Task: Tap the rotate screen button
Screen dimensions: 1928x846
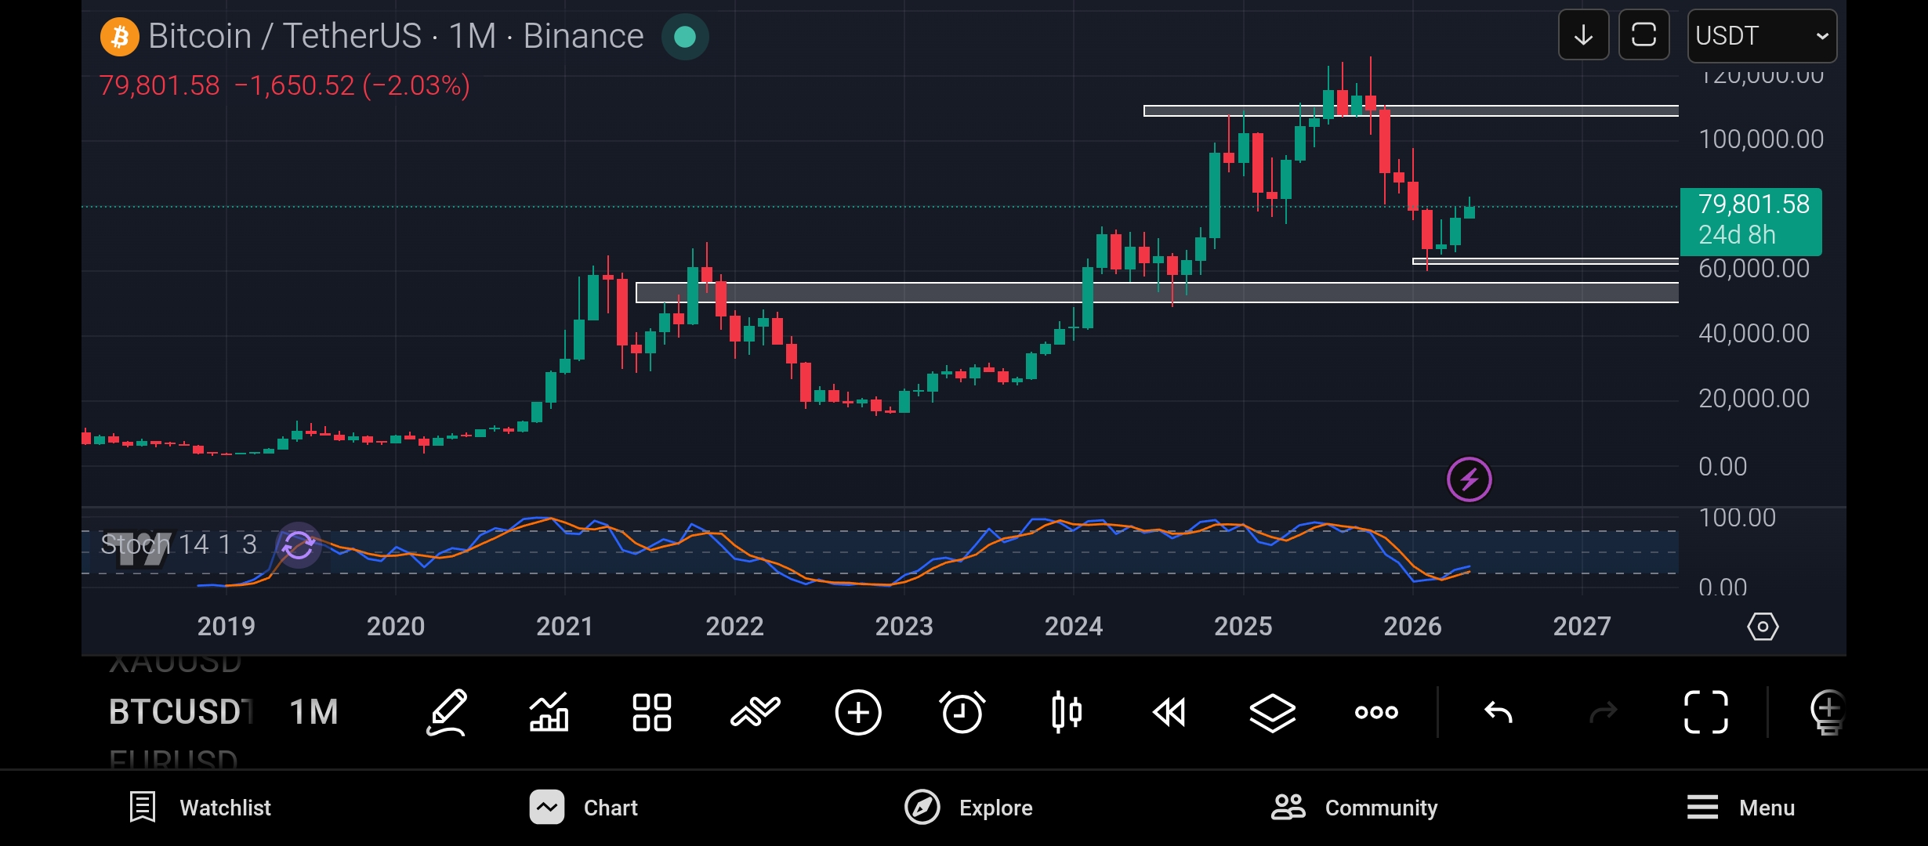Action: point(1644,35)
